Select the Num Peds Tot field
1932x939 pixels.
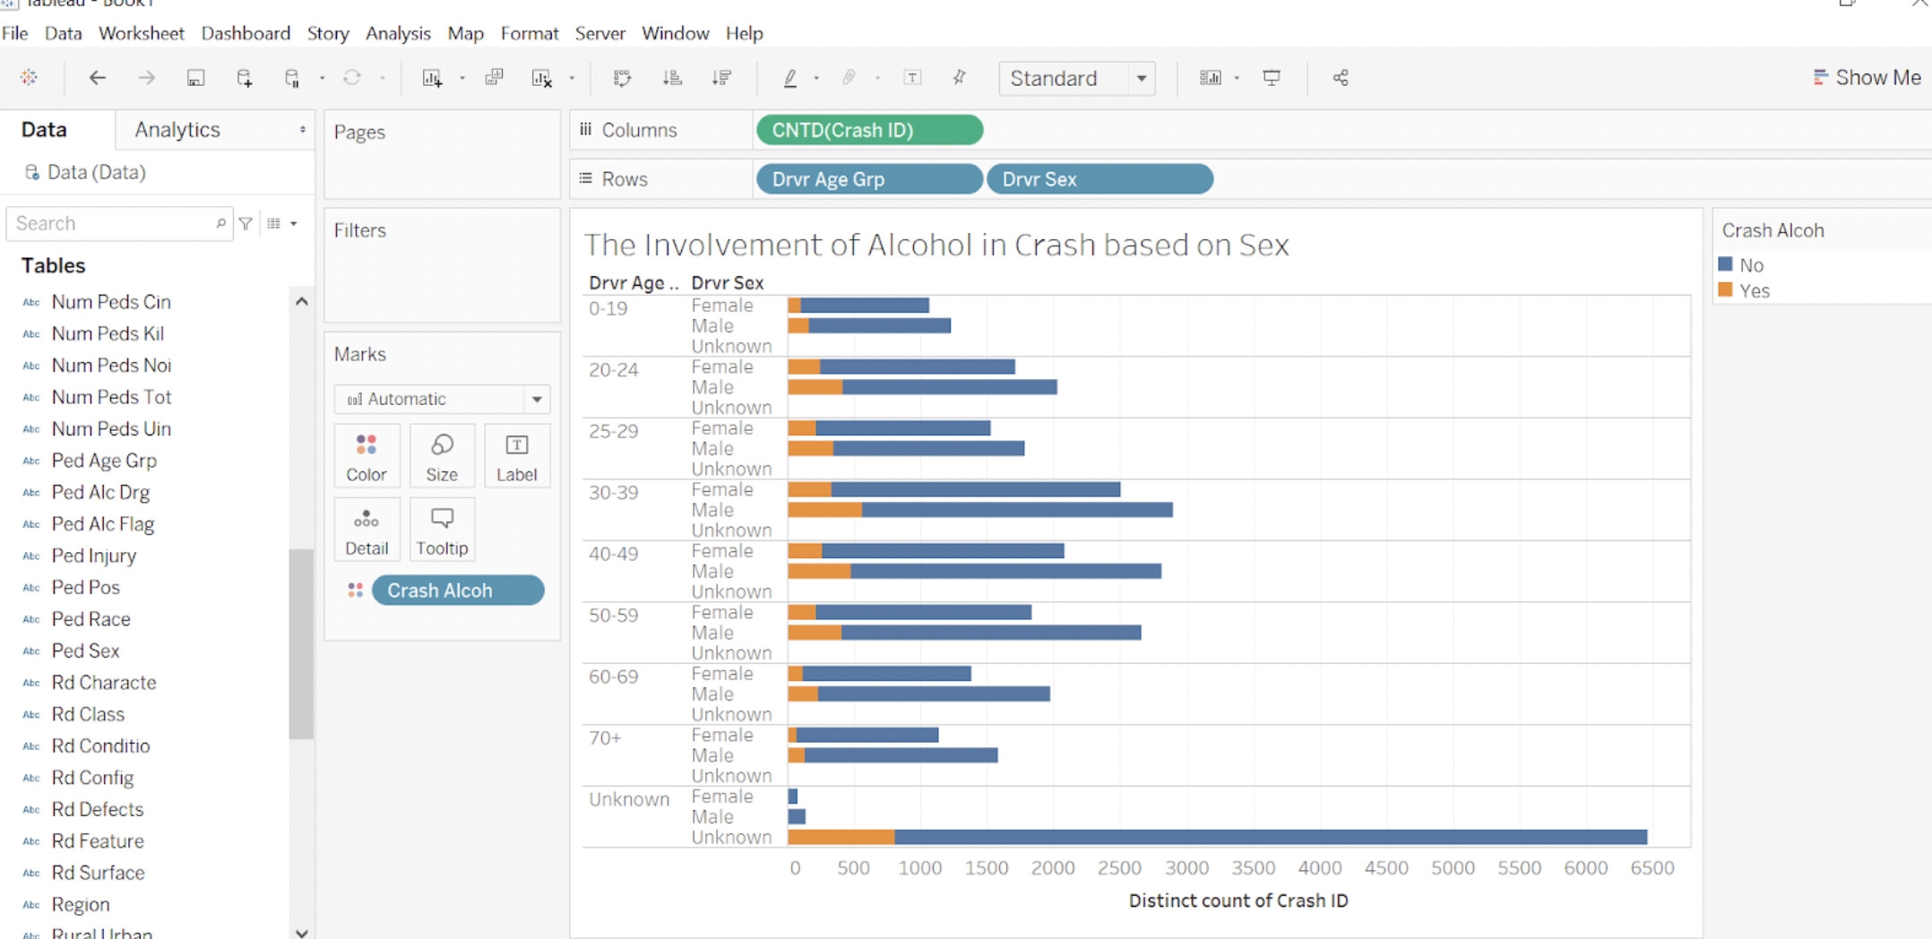click(x=111, y=397)
